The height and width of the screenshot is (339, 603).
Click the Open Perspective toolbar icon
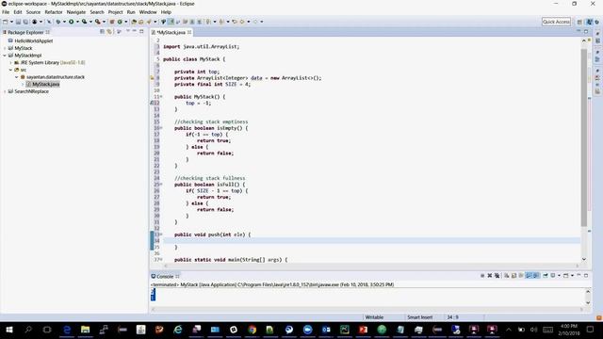[x=579, y=22]
